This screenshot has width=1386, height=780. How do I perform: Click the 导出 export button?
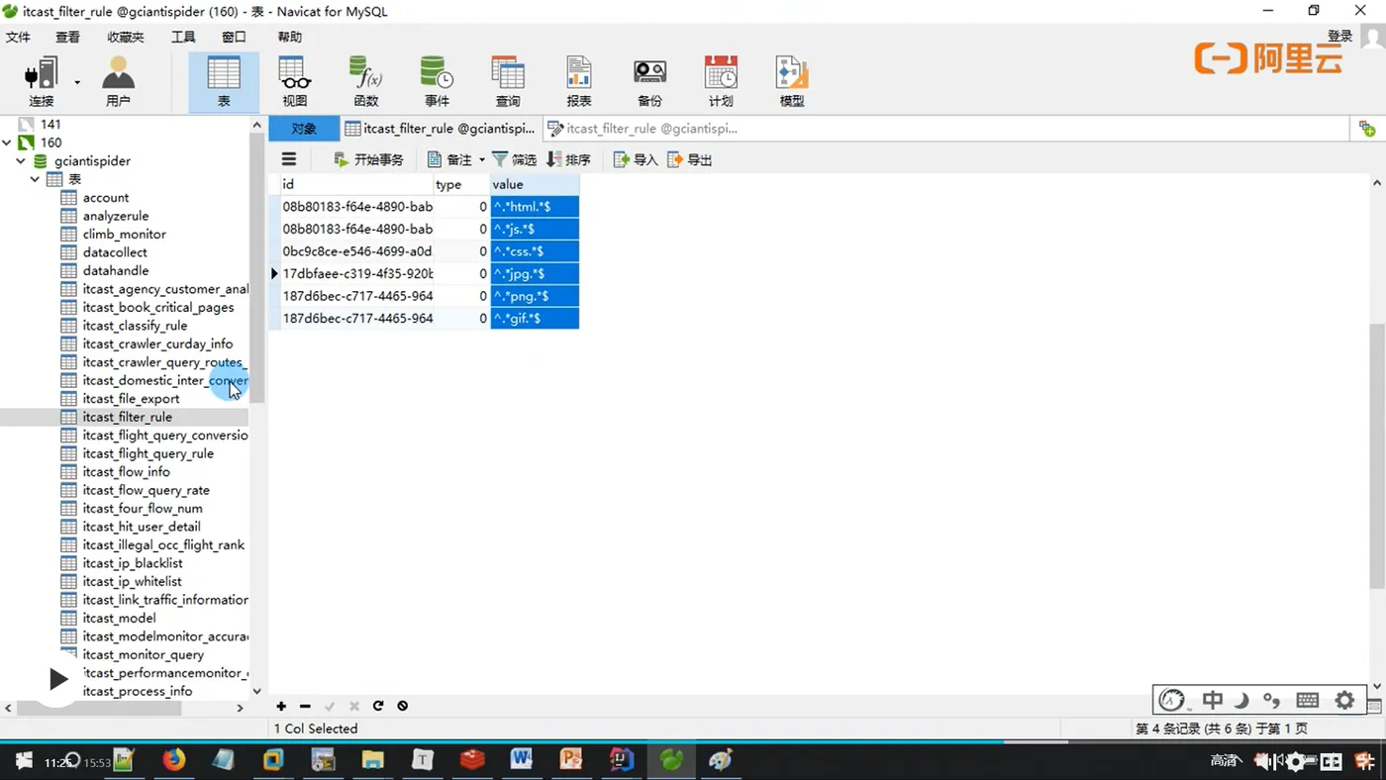coord(690,159)
